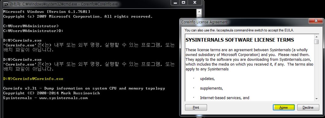The height and width of the screenshot is (118, 325).
Task: Click the 'updates,' bullet in the license
Action: tap(208, 78)
